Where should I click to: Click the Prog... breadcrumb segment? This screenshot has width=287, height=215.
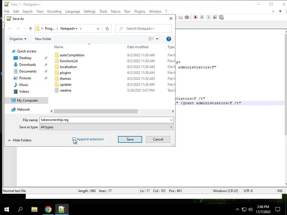pyautogui.click(x=50, y=29)
